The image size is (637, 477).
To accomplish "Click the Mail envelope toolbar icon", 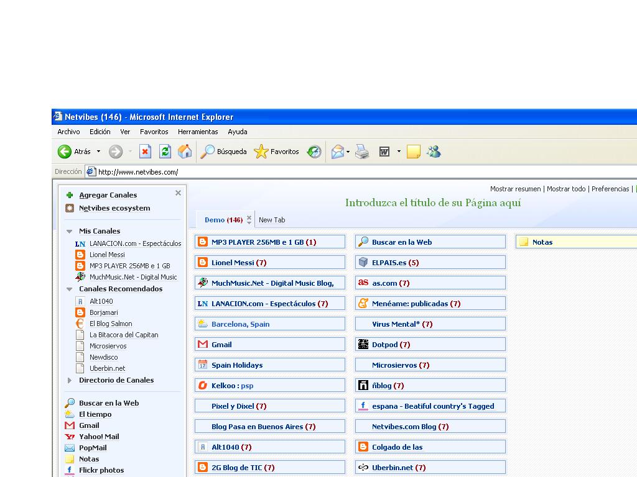I will click(337, 152).
